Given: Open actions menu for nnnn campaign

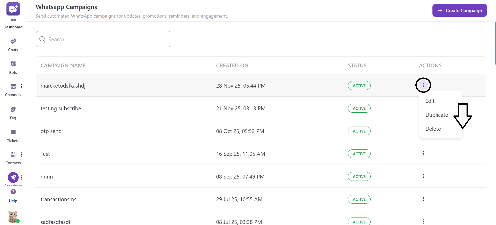Looking at the screenshot, I should [x=423, y=176].
